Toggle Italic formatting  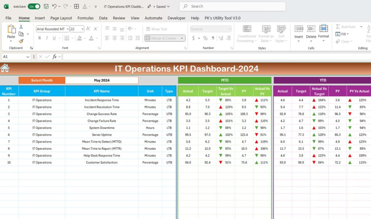pyautogui.click(x=47, y=38)
